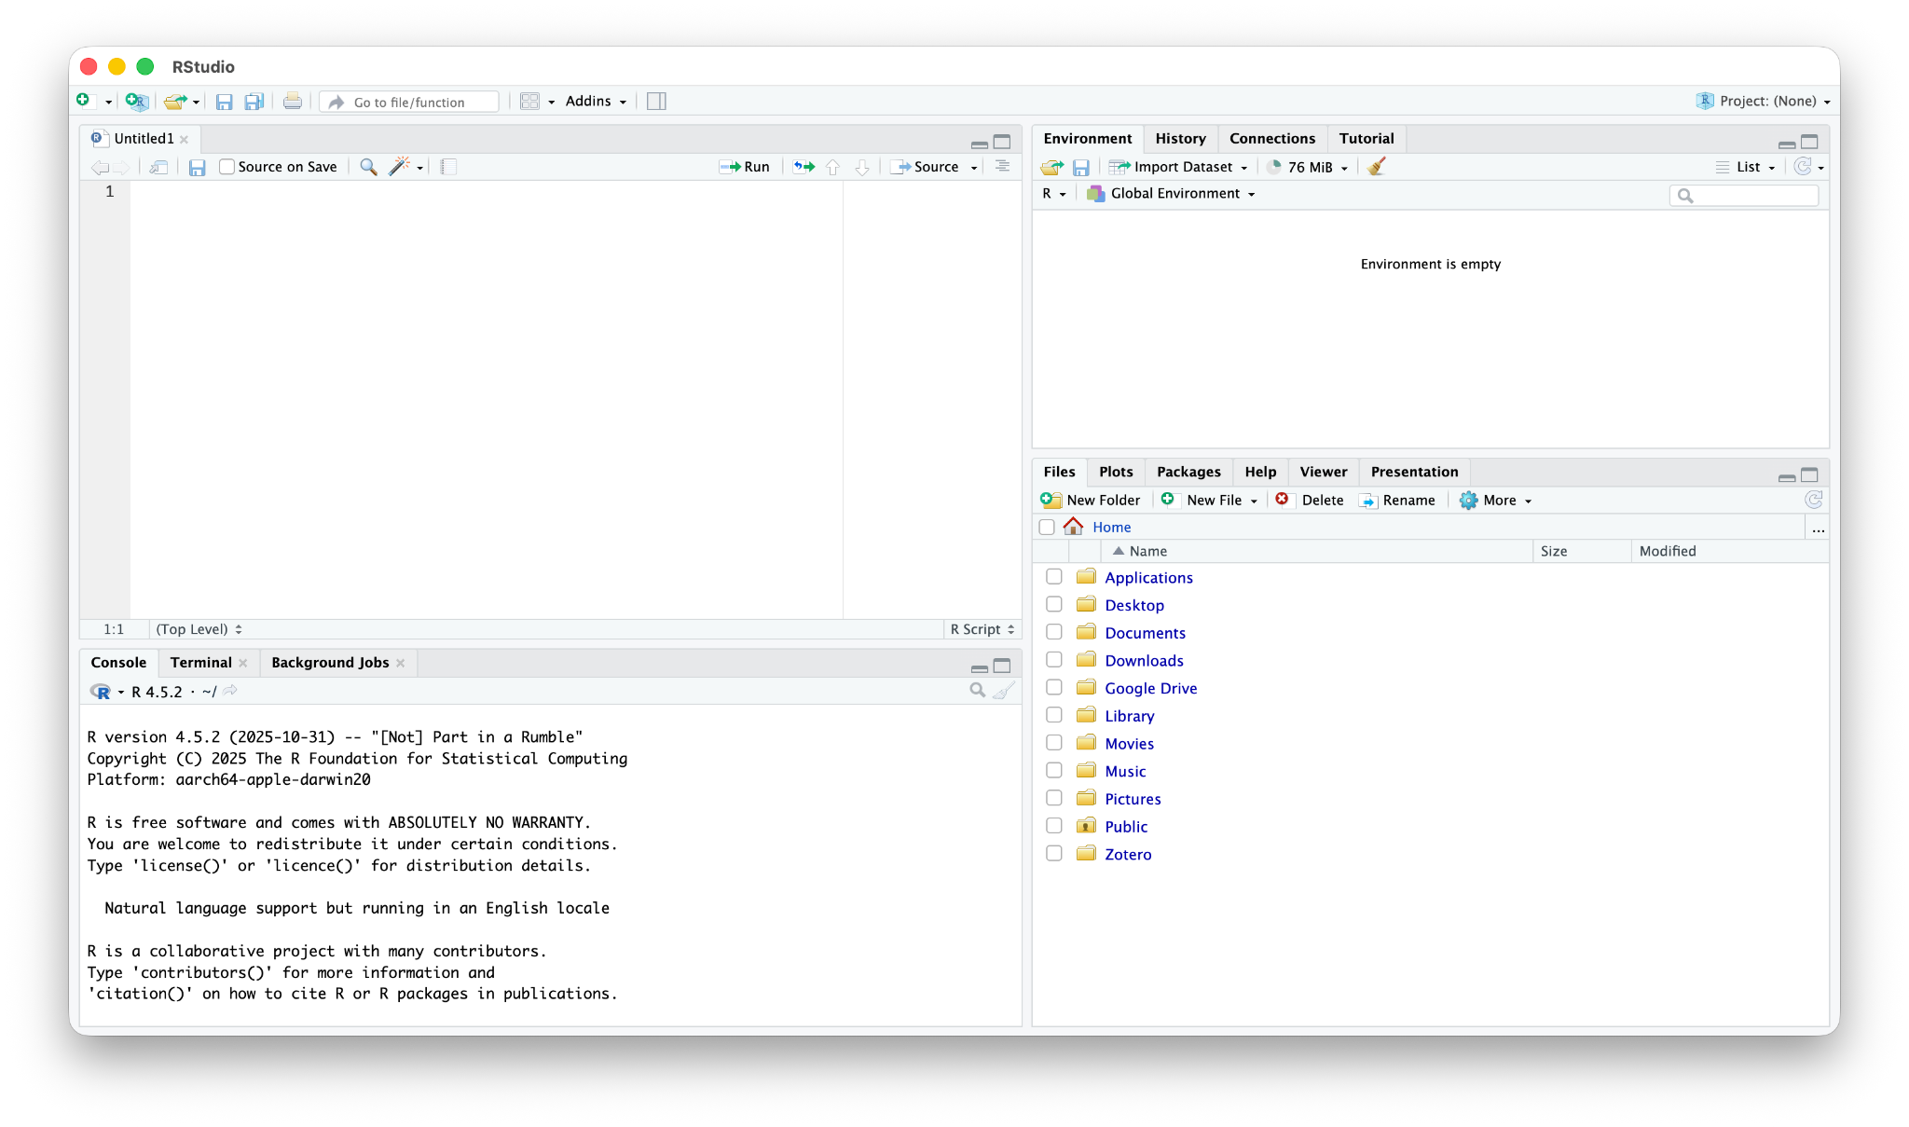The width and height of the screenshot is (1909, 1127).
Task: Expand the Import Dataset dropdown
Action: (1178, 167)
